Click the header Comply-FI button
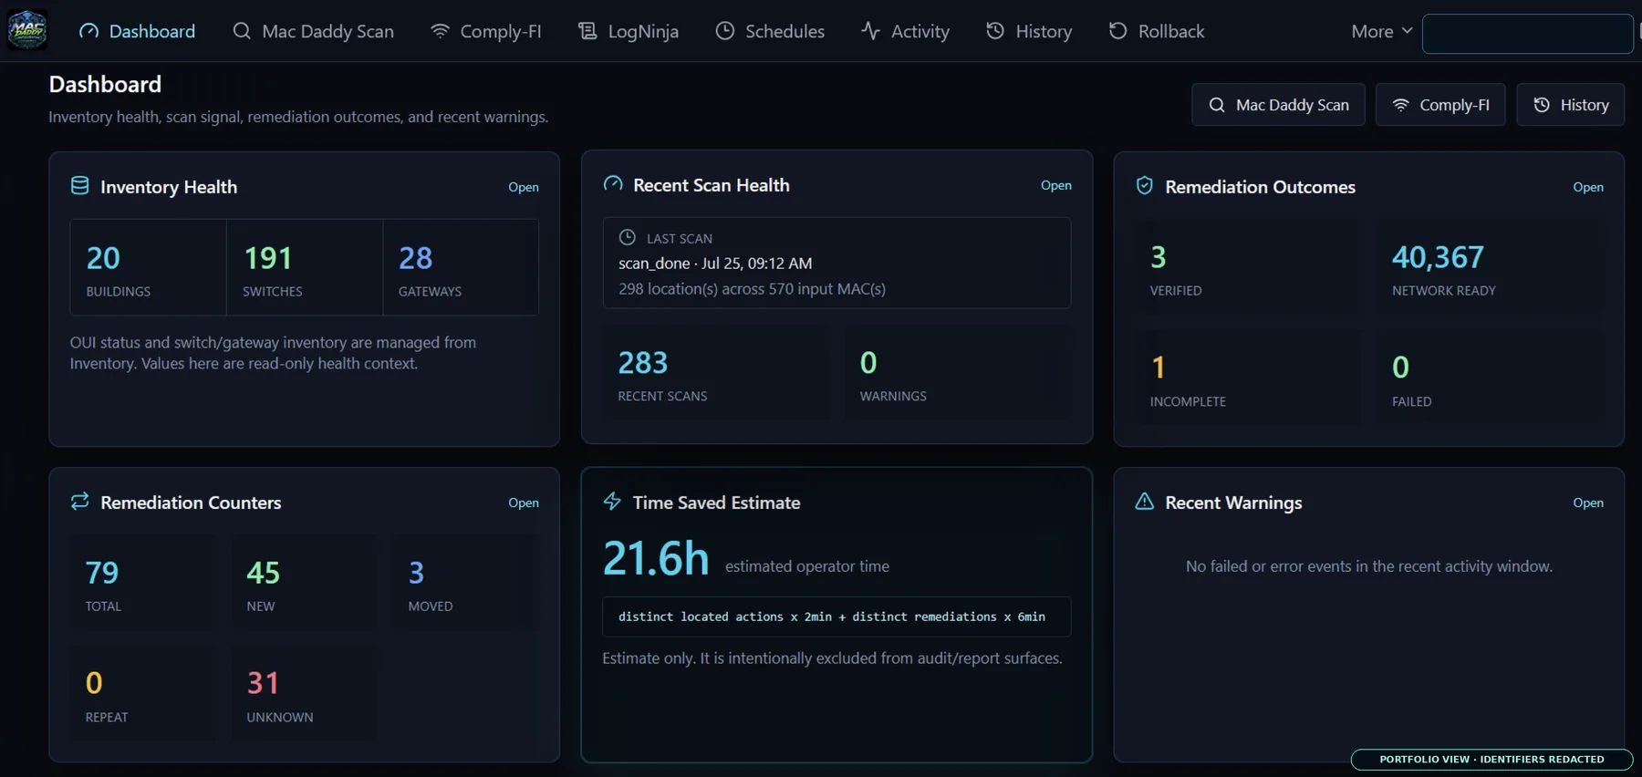 coord(1440,105)
